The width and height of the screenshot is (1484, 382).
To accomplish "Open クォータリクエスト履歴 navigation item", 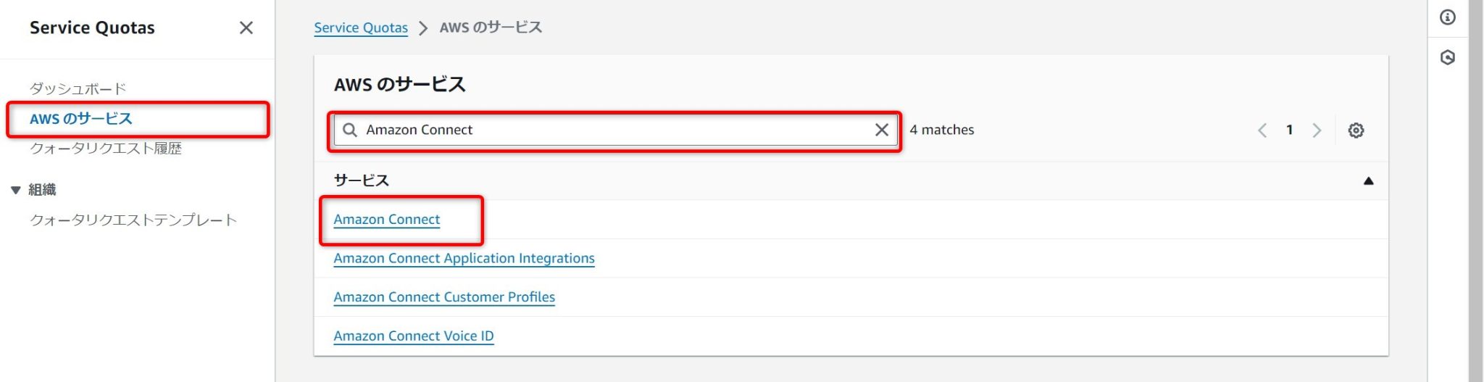I will pyautogui.click(x=106, y=149).
